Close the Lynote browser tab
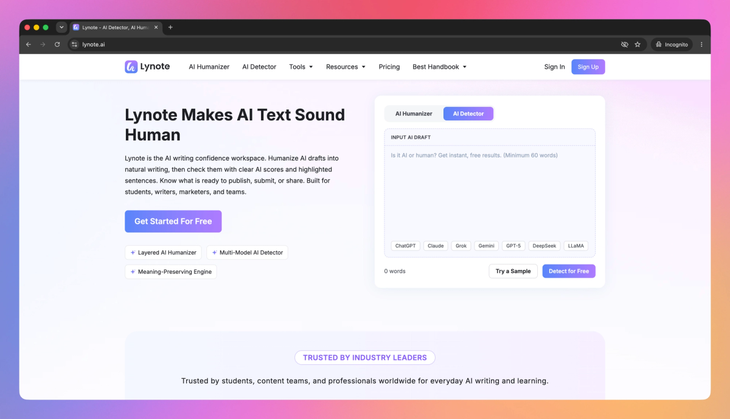Viewport: 730px width, 419px height. [x=156, y=27]
